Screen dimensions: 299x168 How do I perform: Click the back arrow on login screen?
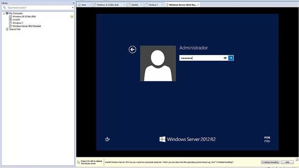point(132,49)
